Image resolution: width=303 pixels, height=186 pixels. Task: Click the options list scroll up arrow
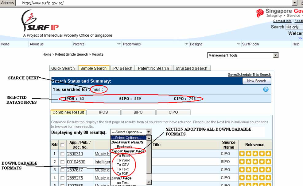point(149,138)
